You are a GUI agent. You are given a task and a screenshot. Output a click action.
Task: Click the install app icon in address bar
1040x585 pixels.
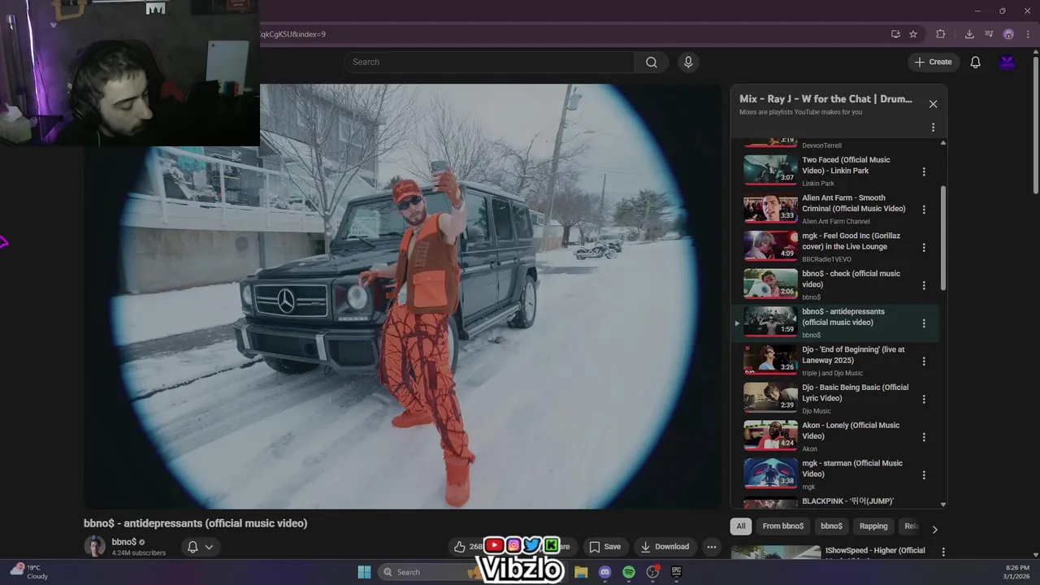pos(895,34)
